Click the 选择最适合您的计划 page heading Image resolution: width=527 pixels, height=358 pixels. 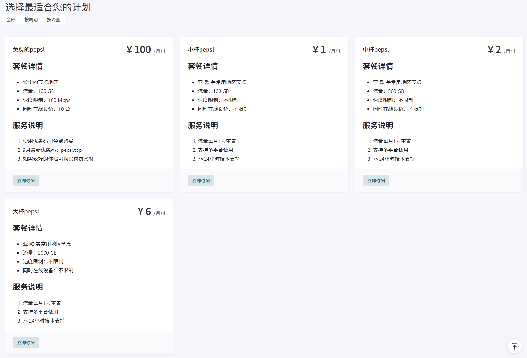point(48,7)
